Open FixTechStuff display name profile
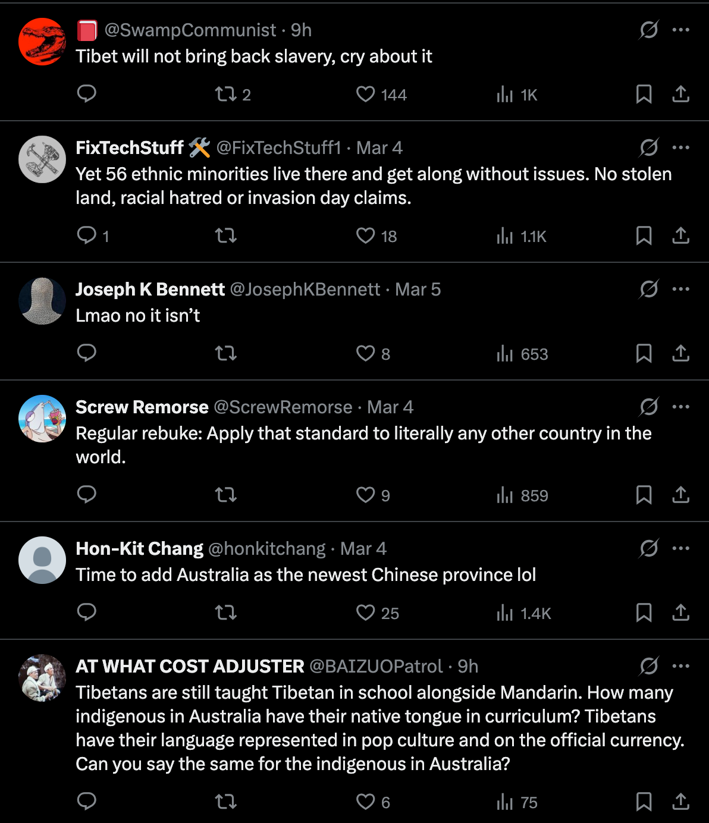This screenshot has width=709, height=823. tap(130, 147)
